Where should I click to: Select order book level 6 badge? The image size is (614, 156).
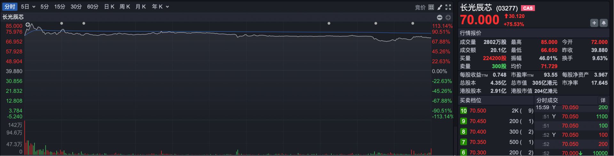[x=463, y=152]
